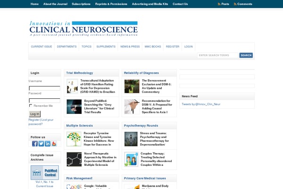Viewport: 283px width, 189px height.
Task: Open the Bereavement Exclusion article thumbnail
Action: [132, 86]
